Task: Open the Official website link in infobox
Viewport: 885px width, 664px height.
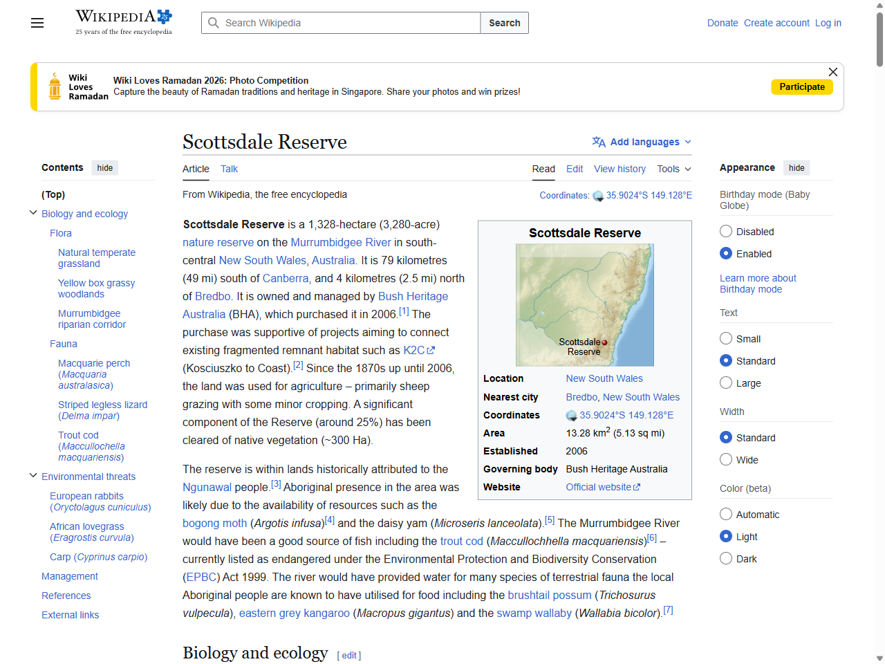Action: [x=603, y=487]
